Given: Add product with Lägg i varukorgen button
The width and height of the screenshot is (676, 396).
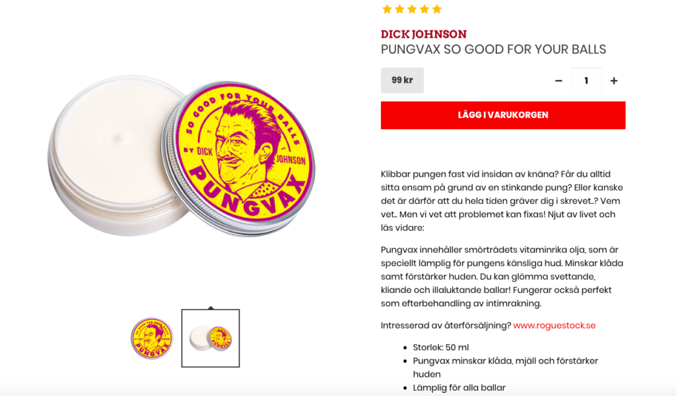Looking at the screenshot, I should 503,115.
